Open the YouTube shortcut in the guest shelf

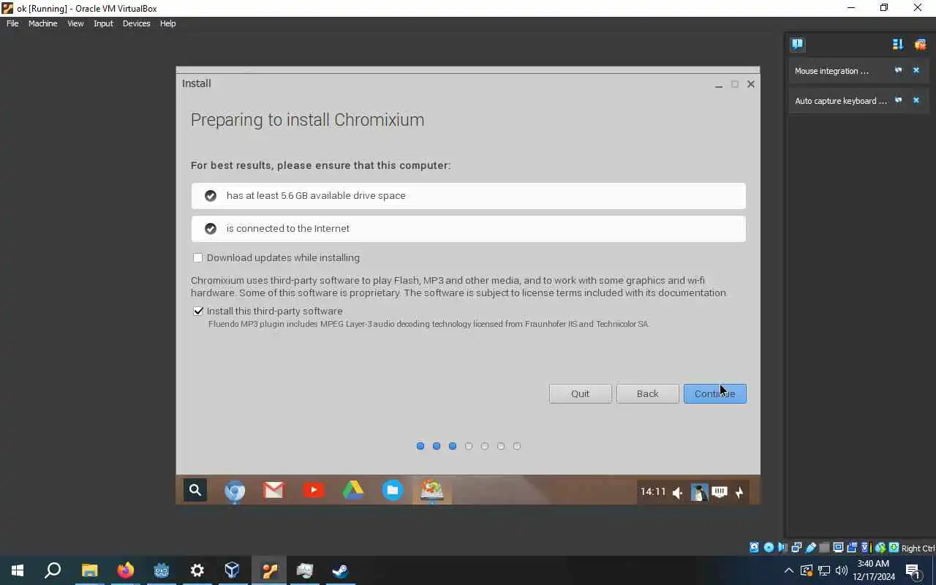[x=313, y=491]
